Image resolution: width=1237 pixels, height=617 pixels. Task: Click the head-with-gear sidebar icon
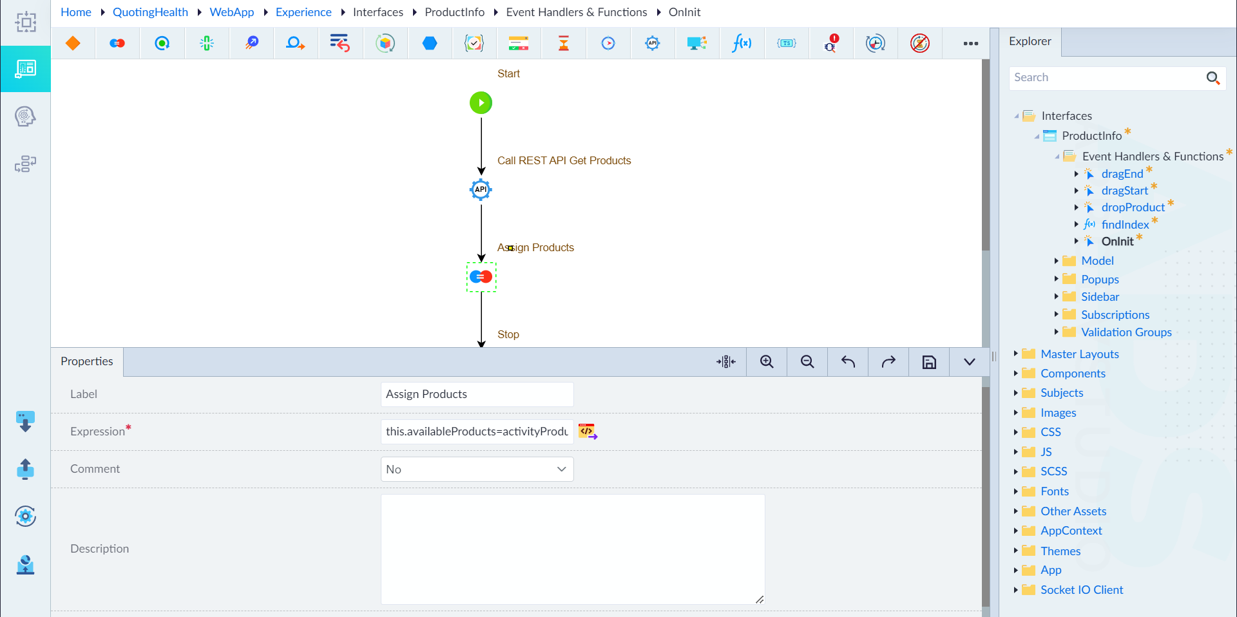(25, 117)
